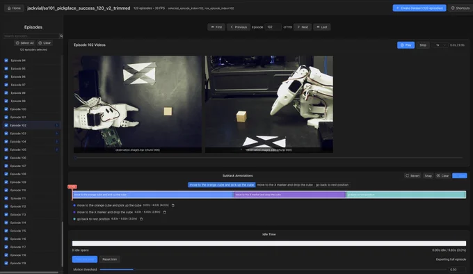Screen dimensions: 473x274
Task: Open Episode 110 in the list
Action: (x=31, y=191)
